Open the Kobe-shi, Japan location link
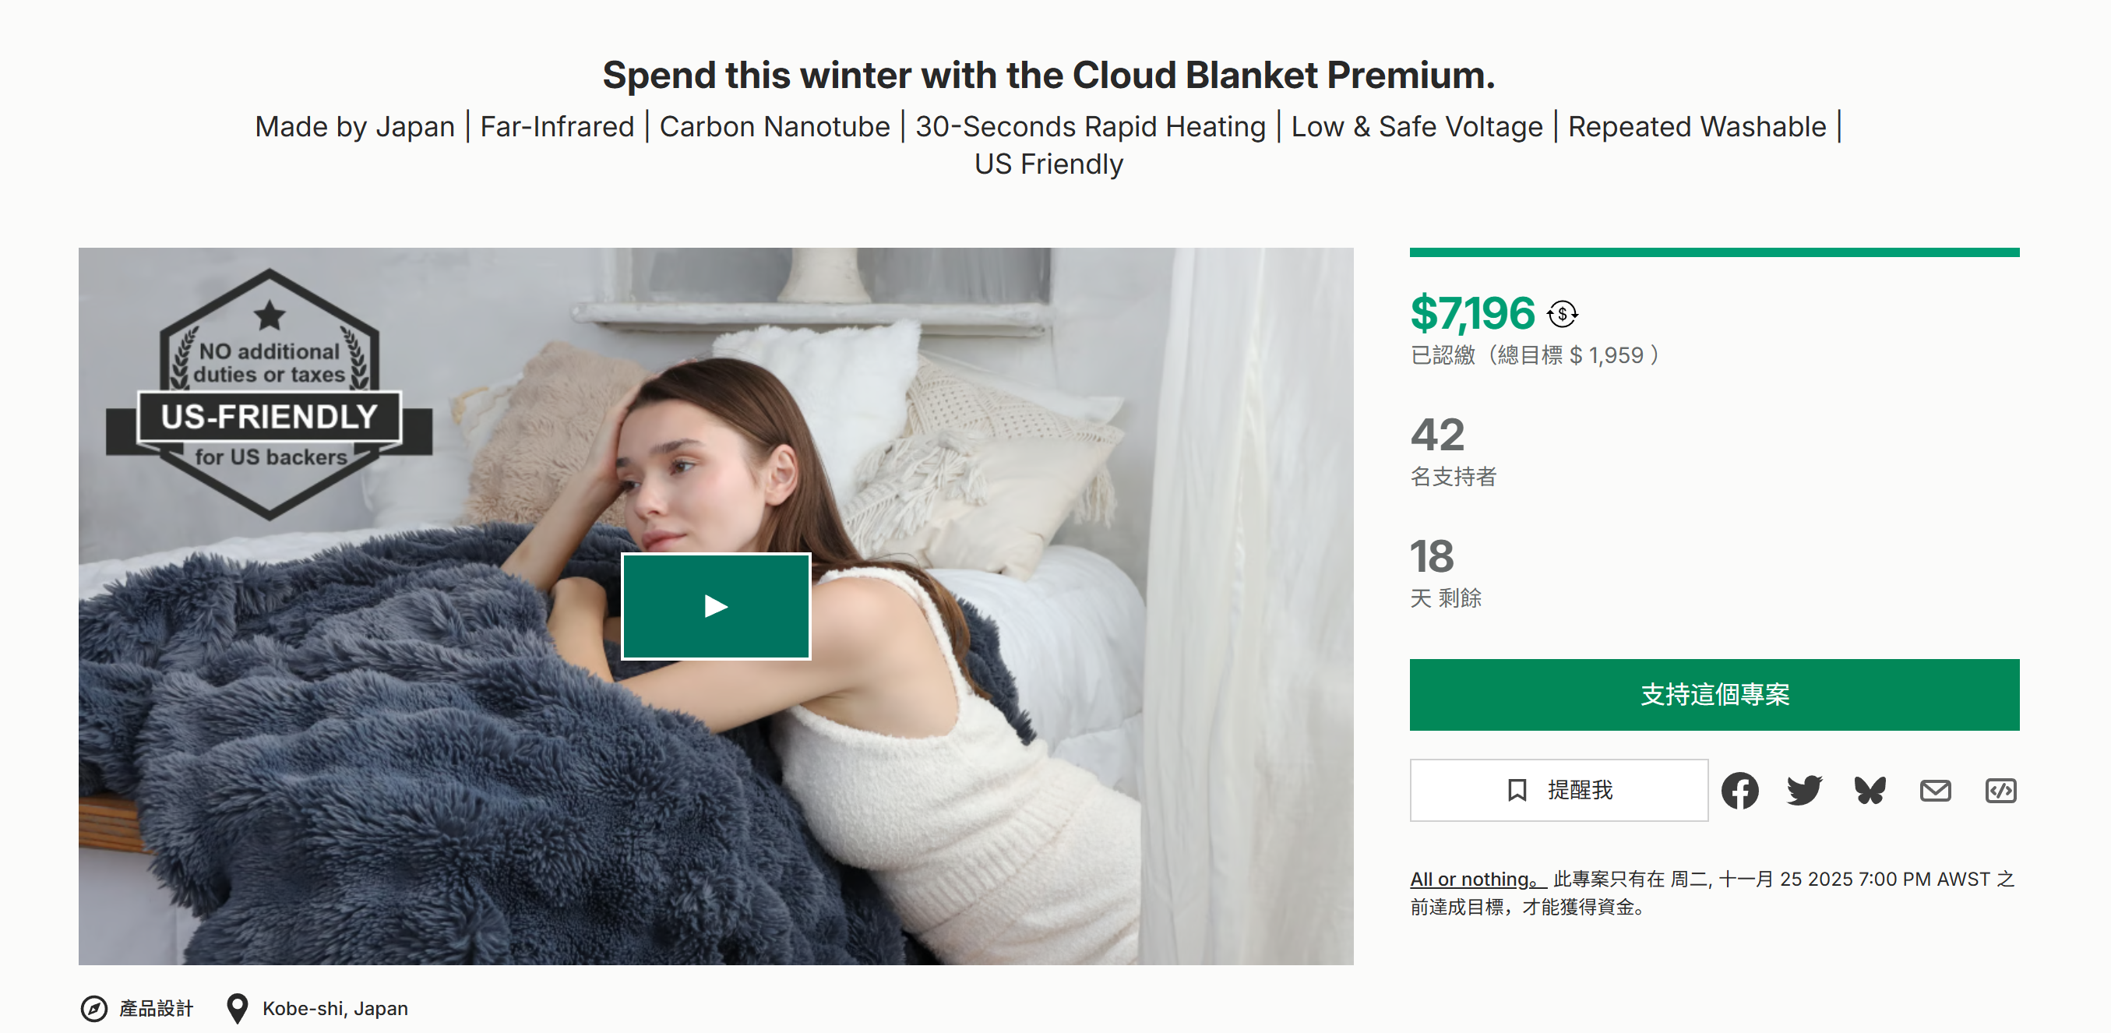The width and height of the screenshot is (2111, 1033). [x=334, y=1008]
